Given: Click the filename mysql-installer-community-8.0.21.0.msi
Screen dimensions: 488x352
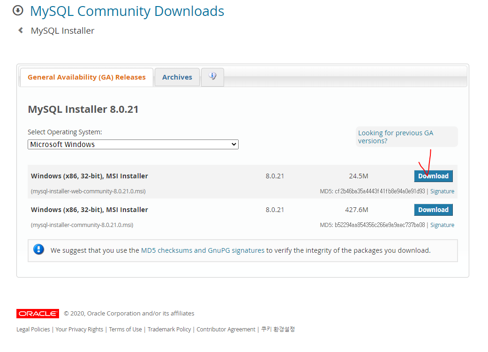Looking at the screenshot, I should [x=82, y=225].
